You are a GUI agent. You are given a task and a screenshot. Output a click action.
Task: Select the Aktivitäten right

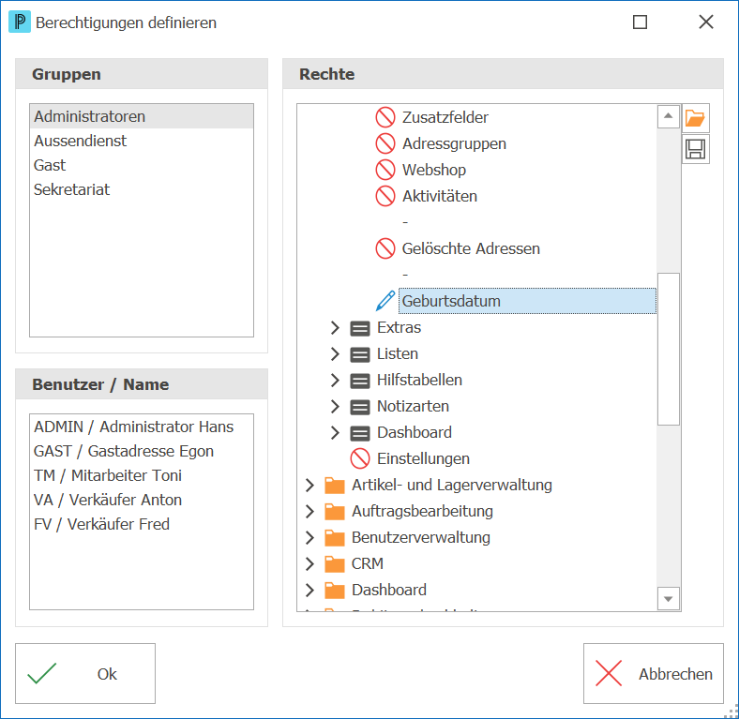[x=439, y=196]
